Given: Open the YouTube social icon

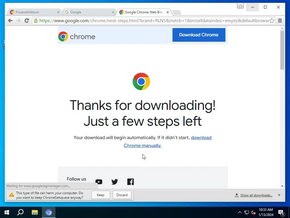Looking at the screenshot, I should 99,182.
